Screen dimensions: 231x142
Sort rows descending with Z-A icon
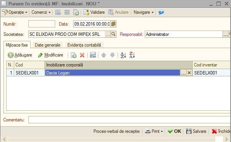coord(132,55)
